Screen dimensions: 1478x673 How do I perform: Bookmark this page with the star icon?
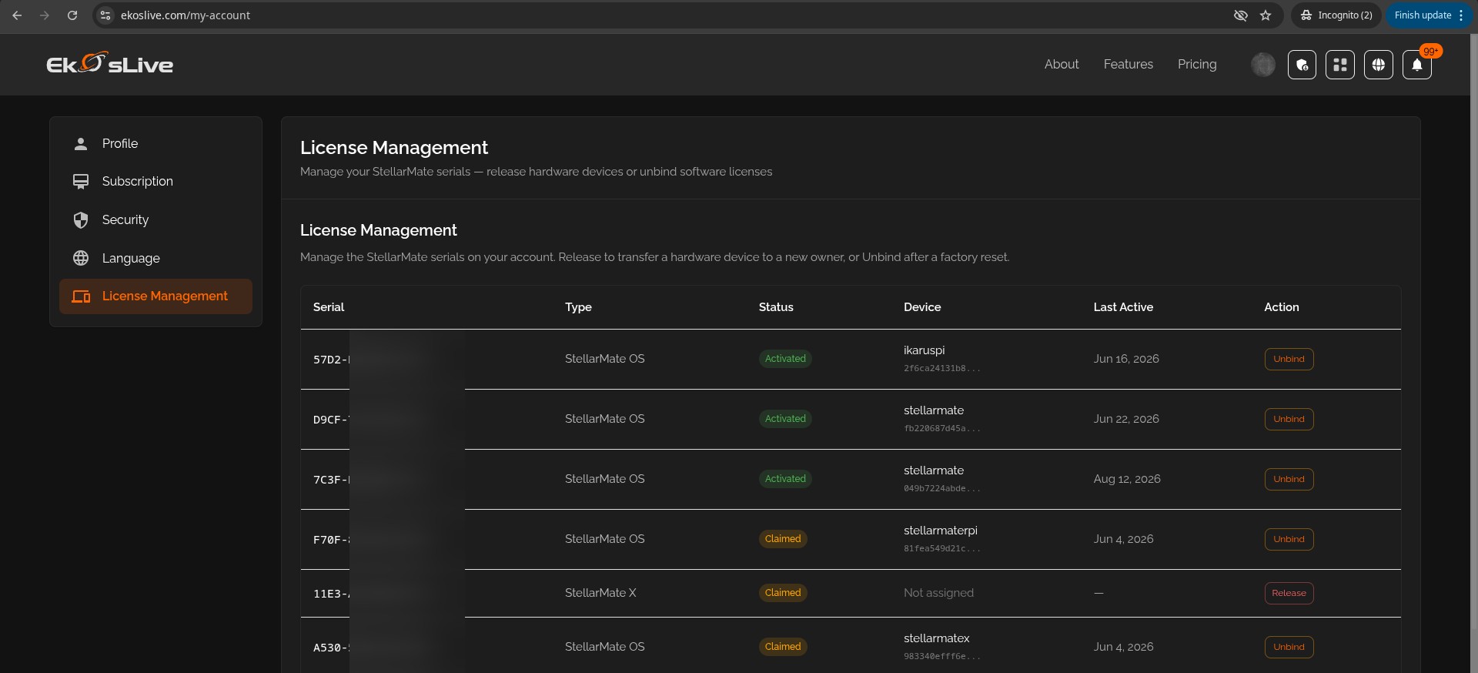(x=1266, y=15)
